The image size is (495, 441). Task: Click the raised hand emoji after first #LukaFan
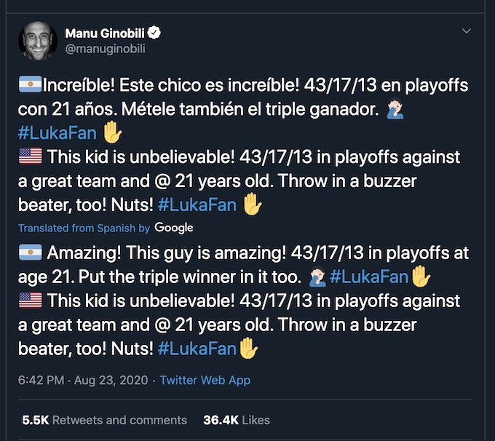[x=112, y=132]
